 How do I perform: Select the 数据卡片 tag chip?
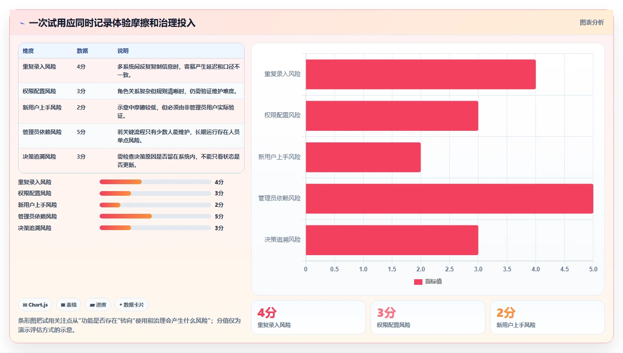point(132,305)
